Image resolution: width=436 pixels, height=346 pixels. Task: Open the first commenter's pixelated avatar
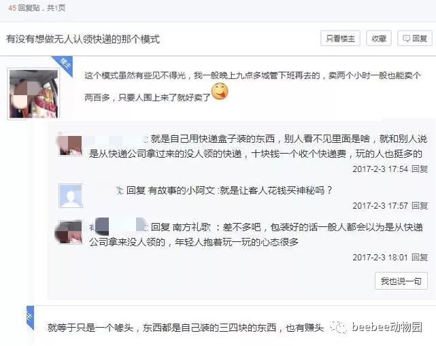[71, 145]
